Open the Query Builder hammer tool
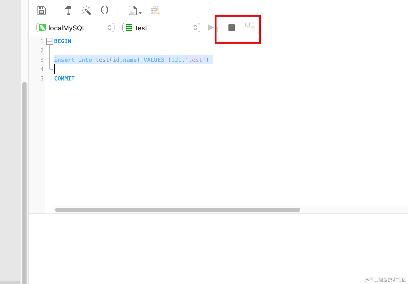 click(68, 10)
